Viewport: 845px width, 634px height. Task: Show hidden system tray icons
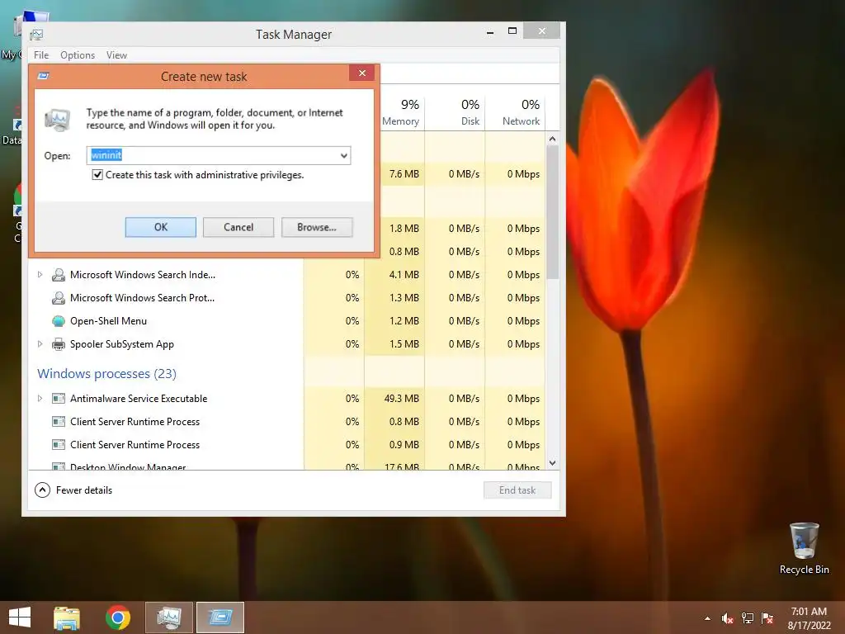click(x=707, y=619)
